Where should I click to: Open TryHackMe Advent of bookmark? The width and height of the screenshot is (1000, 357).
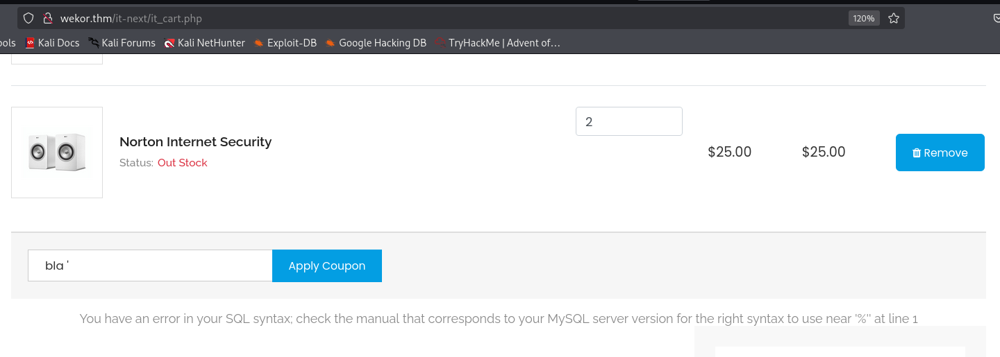click(x=497, y=43)
